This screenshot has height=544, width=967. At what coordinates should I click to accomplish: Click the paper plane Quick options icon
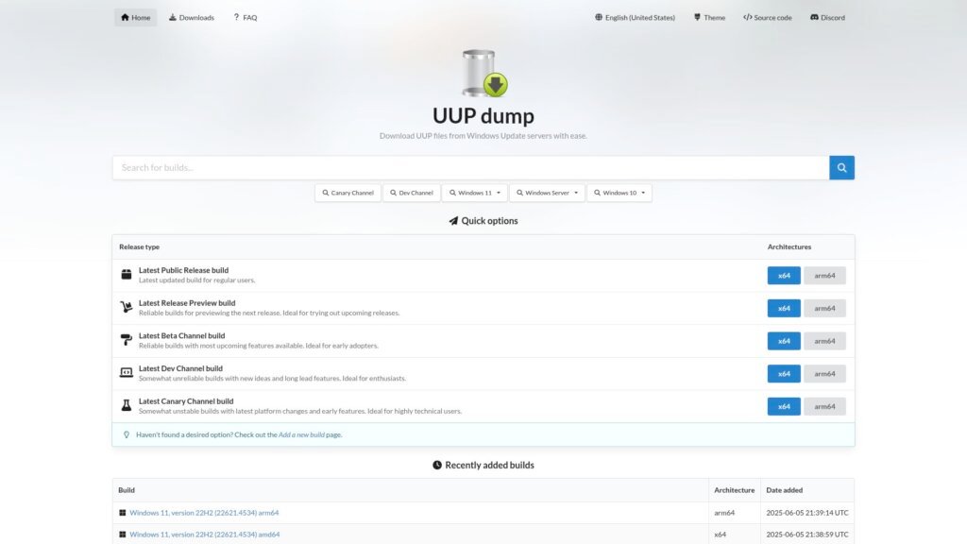pyautogui.click(x=453, y=221)
